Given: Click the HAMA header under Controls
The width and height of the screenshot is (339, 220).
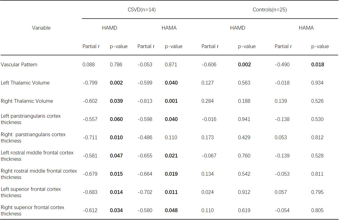Looking at the screenshot, I should pos(306,28).
